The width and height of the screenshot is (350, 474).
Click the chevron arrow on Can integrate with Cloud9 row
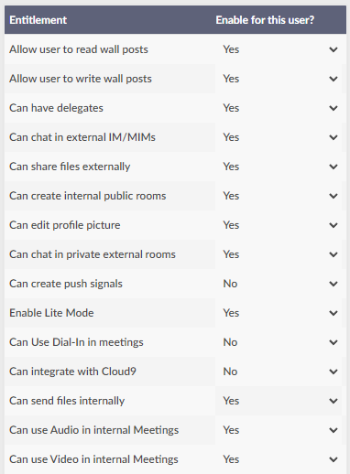coord(334,372)
